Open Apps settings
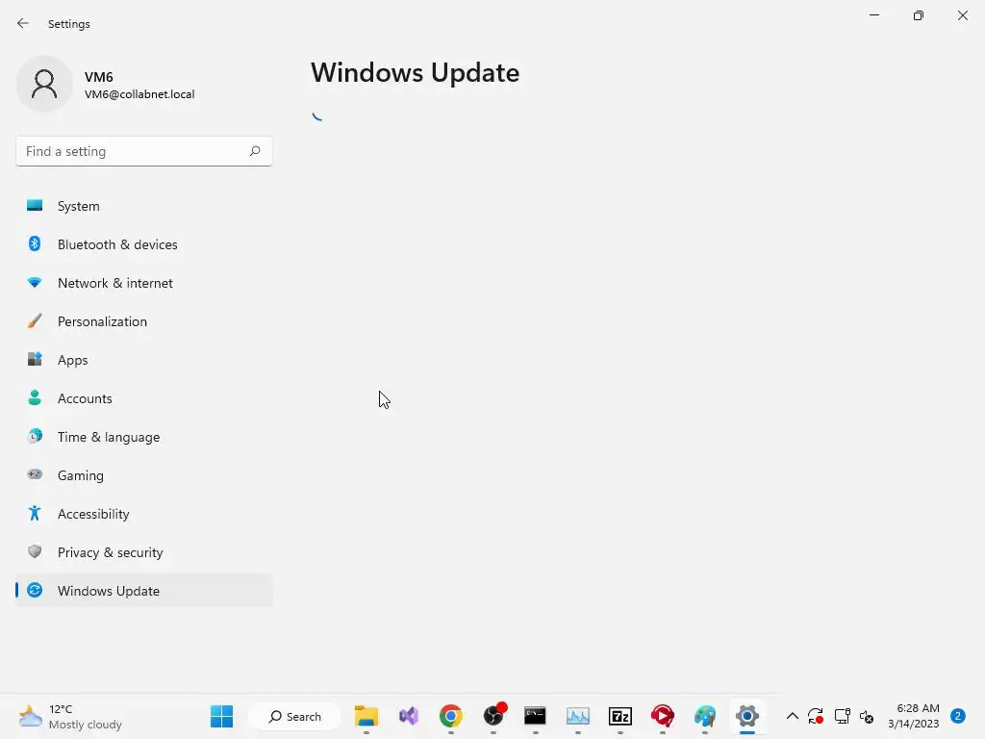This screenshot has height=739, width=985. point(144,360)
